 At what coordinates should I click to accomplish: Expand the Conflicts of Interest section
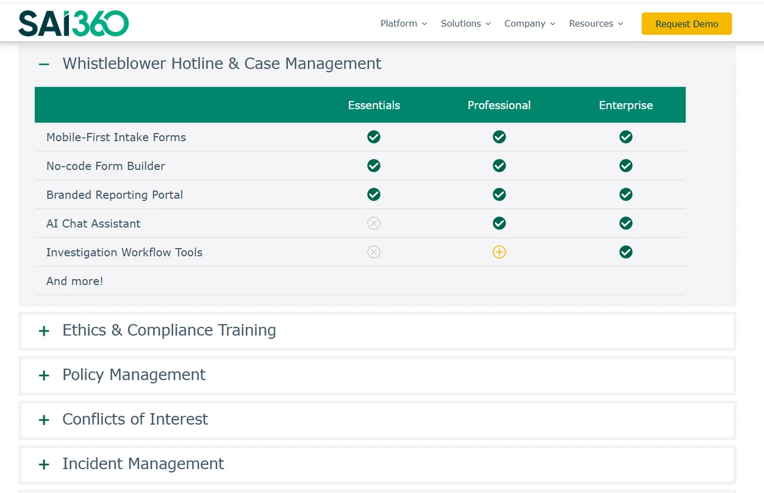coord(377,419)
